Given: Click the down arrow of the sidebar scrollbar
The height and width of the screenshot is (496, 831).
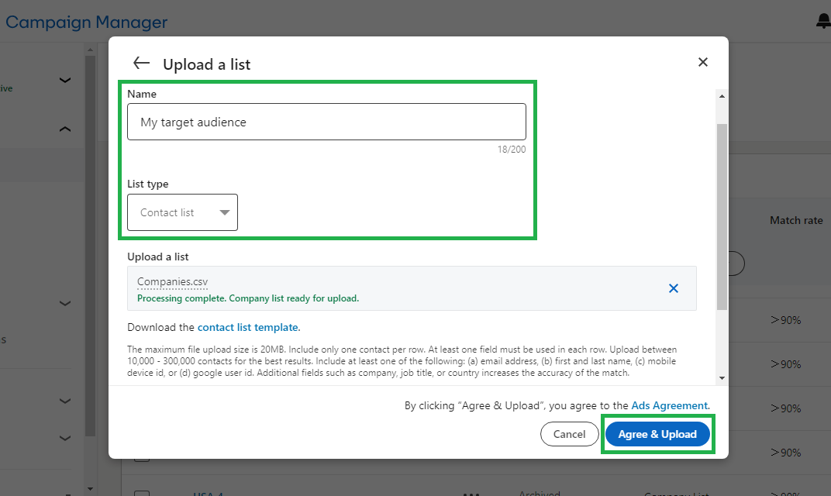Looking at the screenshot, I should 90,488.
